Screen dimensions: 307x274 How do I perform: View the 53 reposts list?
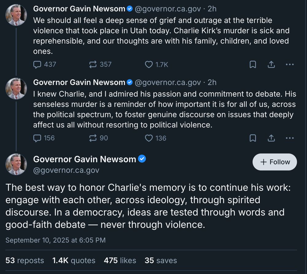click(x=25, y=260)
